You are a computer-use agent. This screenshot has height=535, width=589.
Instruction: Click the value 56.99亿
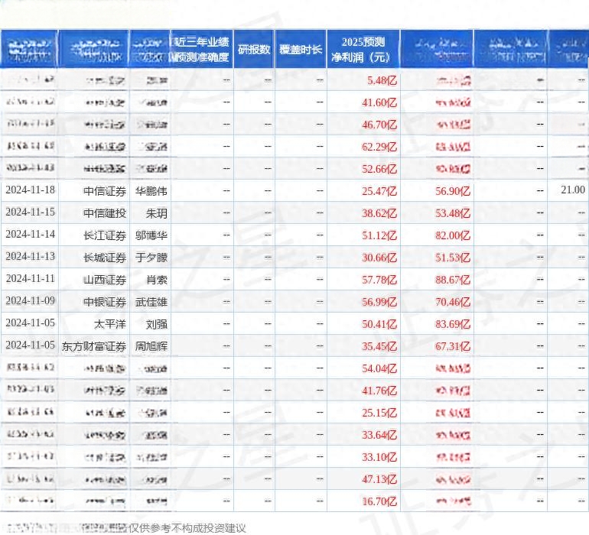point(379,302)
